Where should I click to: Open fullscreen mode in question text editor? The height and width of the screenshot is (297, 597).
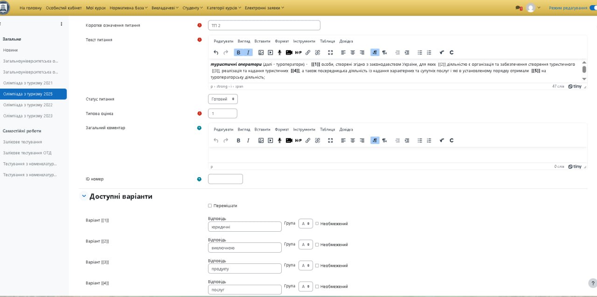[x=330, y=53]
